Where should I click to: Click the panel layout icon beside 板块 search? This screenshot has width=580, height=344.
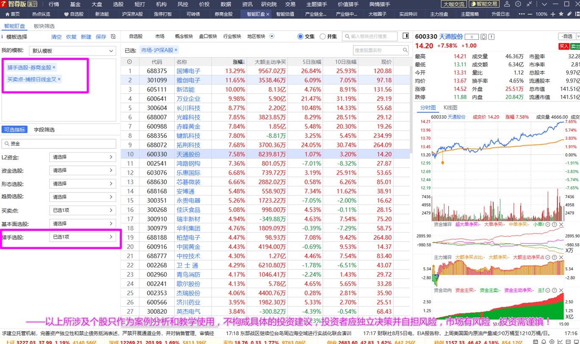coord(405,36)
